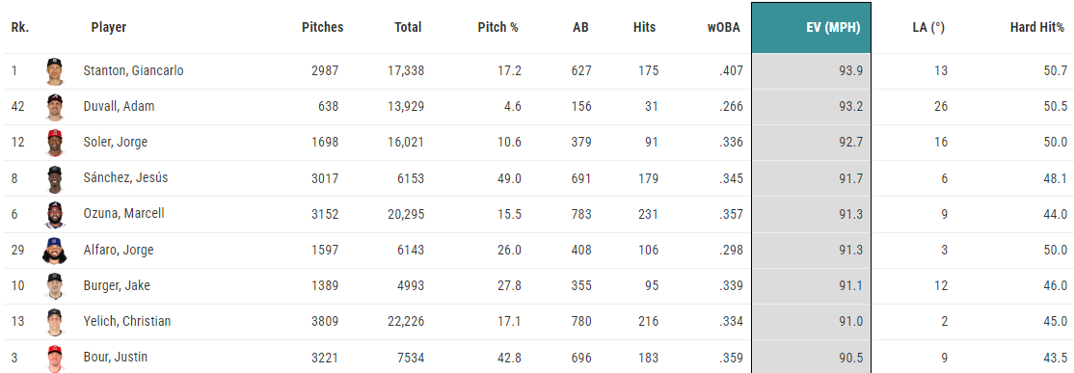Image resolution: width=1074 pixels, height=373 pixels.
Task: Click Jake Burger's headshot thumbnail
Action: tap(55, 286)
